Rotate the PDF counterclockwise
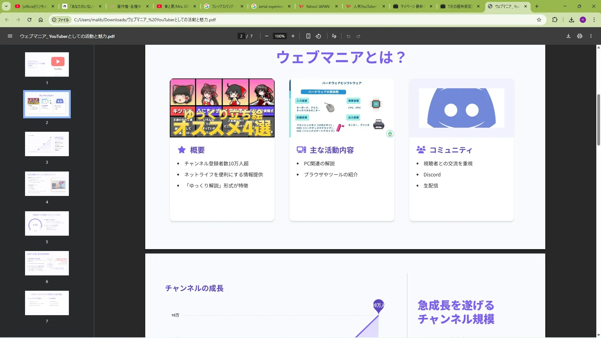The image size is (601, 338). point(318,36)
